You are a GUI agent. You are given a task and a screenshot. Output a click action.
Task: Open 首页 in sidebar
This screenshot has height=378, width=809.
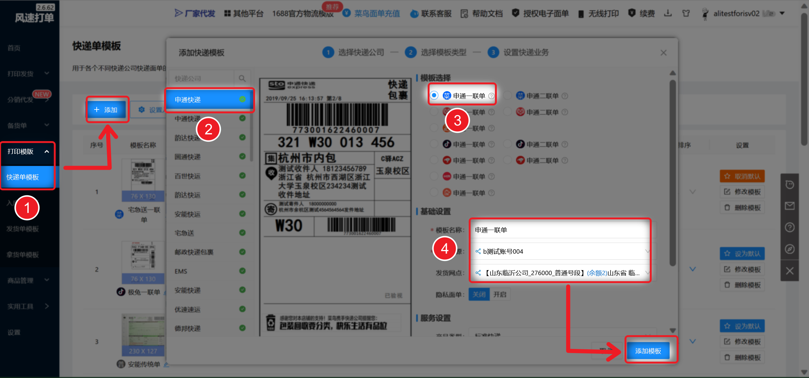[14, 48]
